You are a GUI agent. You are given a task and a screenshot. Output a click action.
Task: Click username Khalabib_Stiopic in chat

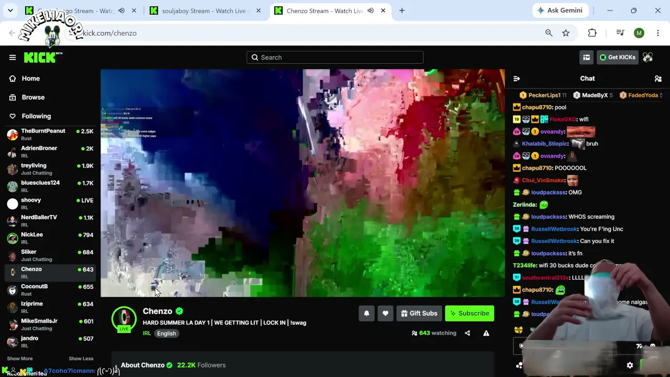[x=545, y=144]
